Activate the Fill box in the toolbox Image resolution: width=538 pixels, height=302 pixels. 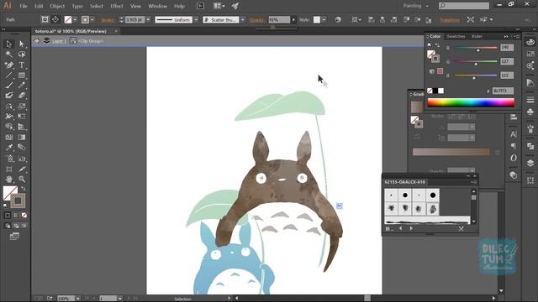coord(10,193)
